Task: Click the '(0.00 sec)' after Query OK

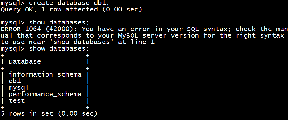Action: [x=122, y=10]
